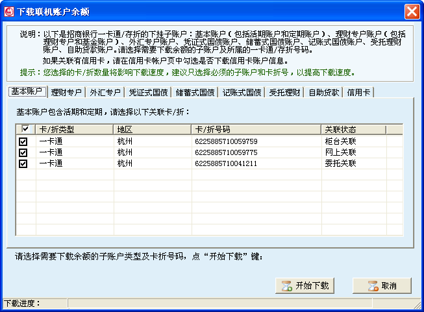The image size is (424, 312).
Task: Switch to the 记账式国债 tab
Action: 242,92
